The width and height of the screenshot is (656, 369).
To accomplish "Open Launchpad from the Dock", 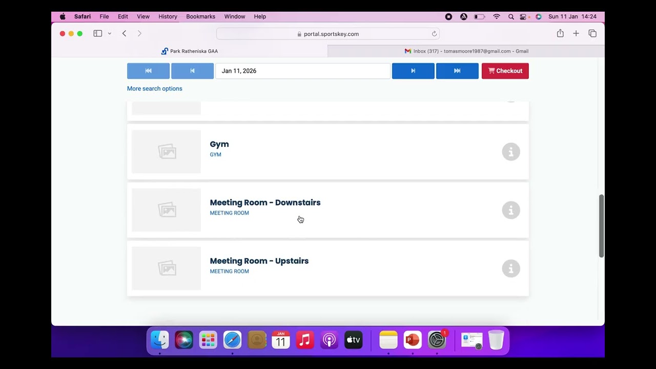I will 208,340.
